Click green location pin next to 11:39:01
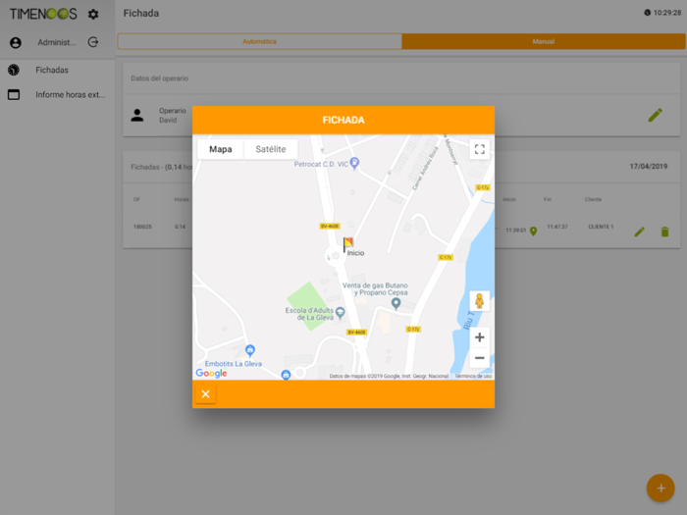The height and width of the screenshot is (515, 687). (x=533, y=232)
